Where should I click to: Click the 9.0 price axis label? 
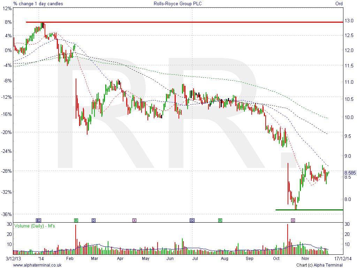click(348, 156)
